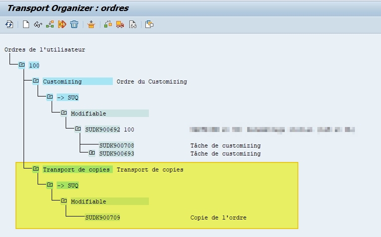The image size is (381, 237).
Task: Select Modifiable under Transport de copies
Action: click(88, 201)
